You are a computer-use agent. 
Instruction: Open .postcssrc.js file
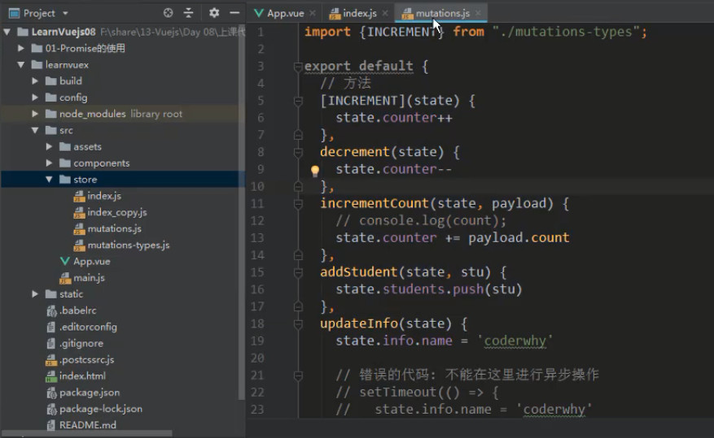tap(86, 359)
